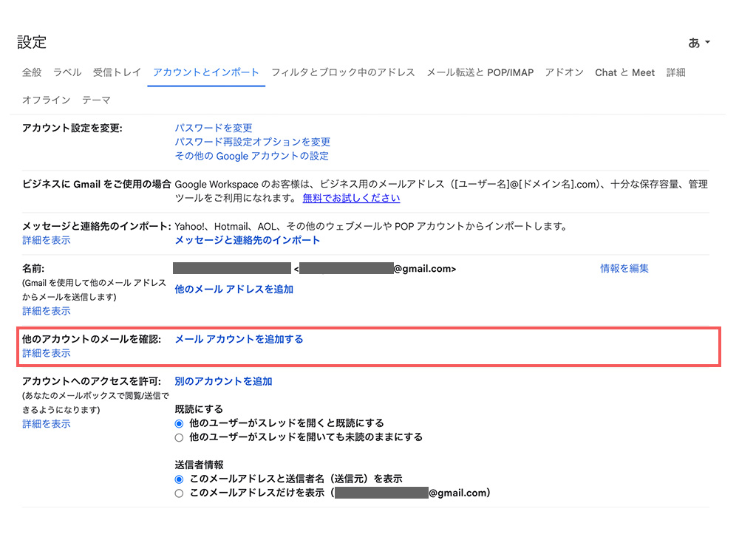This screenshot has height=554, width=739.
Task: Open メール転送と POP/IMAP tab
Action: click(x=480, y=72)
